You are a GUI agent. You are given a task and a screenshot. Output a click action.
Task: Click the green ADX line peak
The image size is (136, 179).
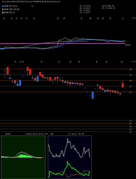click(67, 162)
